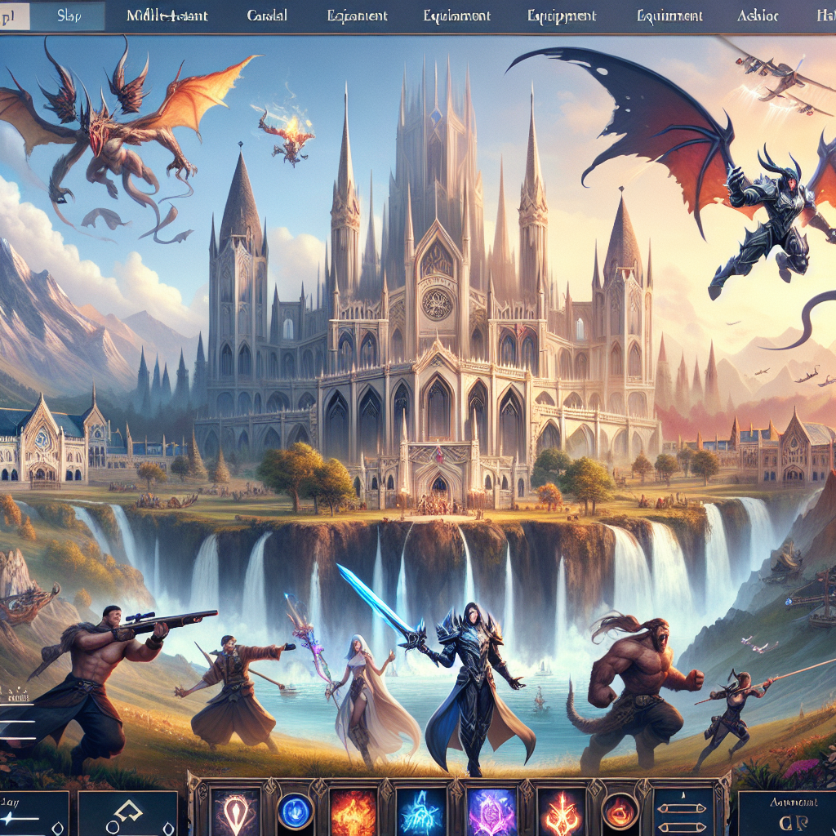Image resolution: width=836 pixels, height=836 pixels.
Task: Click the Announcement panel label
Action: 794,802
